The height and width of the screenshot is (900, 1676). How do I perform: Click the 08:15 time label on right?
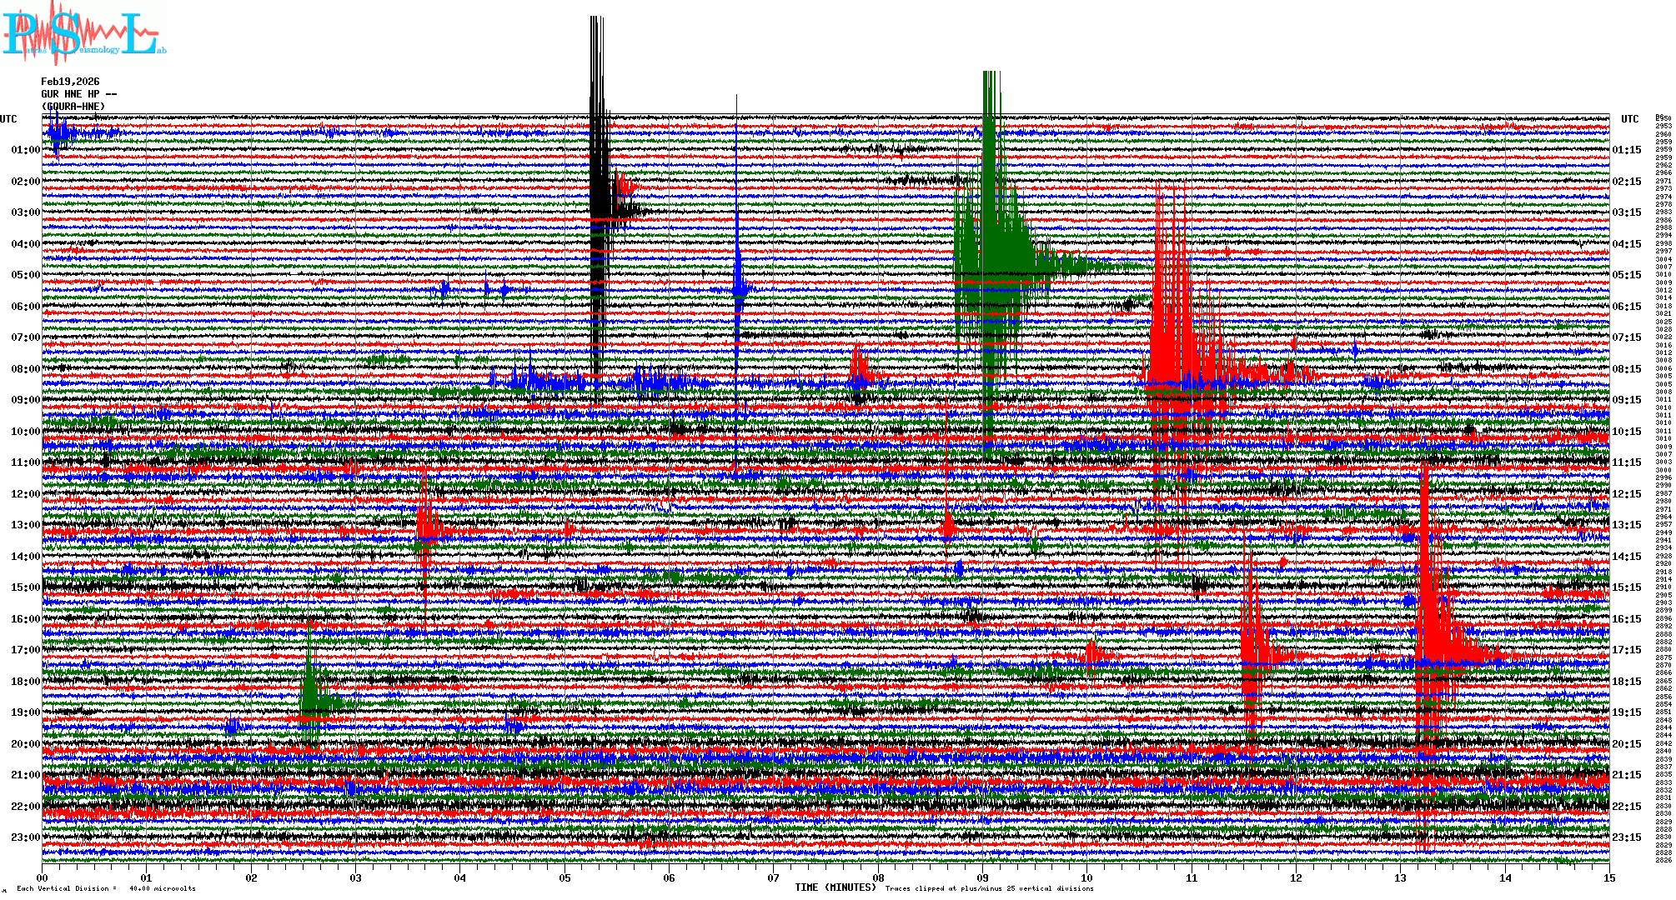[1626, 369]
